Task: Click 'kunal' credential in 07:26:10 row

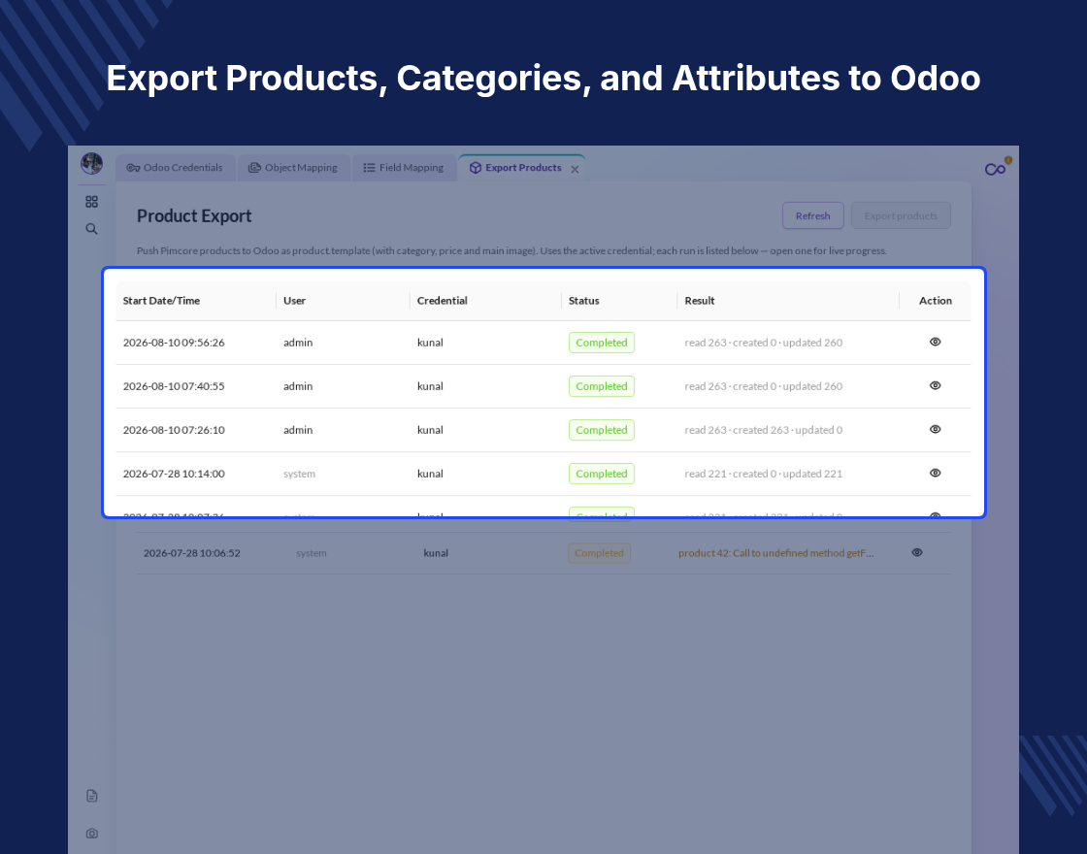Action: [x=430, y=430]
